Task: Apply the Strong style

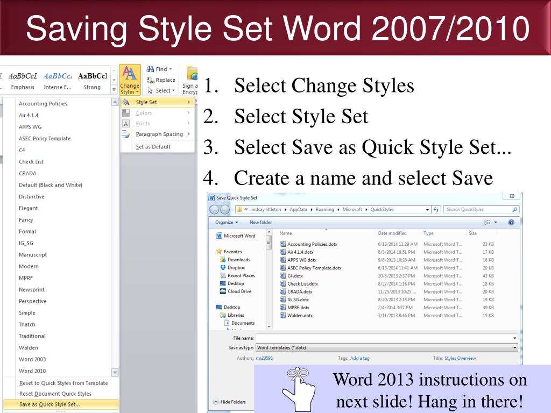Action: coord(92,81)
